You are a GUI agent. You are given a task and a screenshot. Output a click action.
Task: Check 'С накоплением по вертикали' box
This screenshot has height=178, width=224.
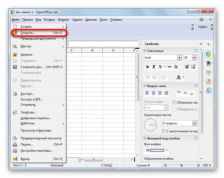pos(164,131)
